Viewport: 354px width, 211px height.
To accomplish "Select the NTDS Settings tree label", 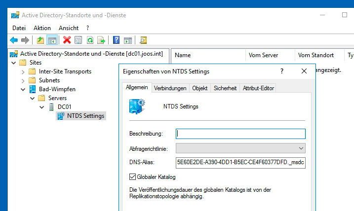I will pyautogui.click(x=85, y=116).
